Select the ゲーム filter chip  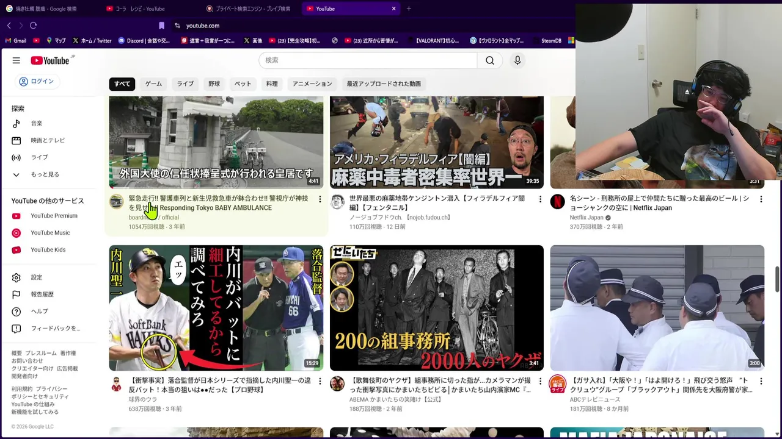pyautogui.click(x=153, y=84)
